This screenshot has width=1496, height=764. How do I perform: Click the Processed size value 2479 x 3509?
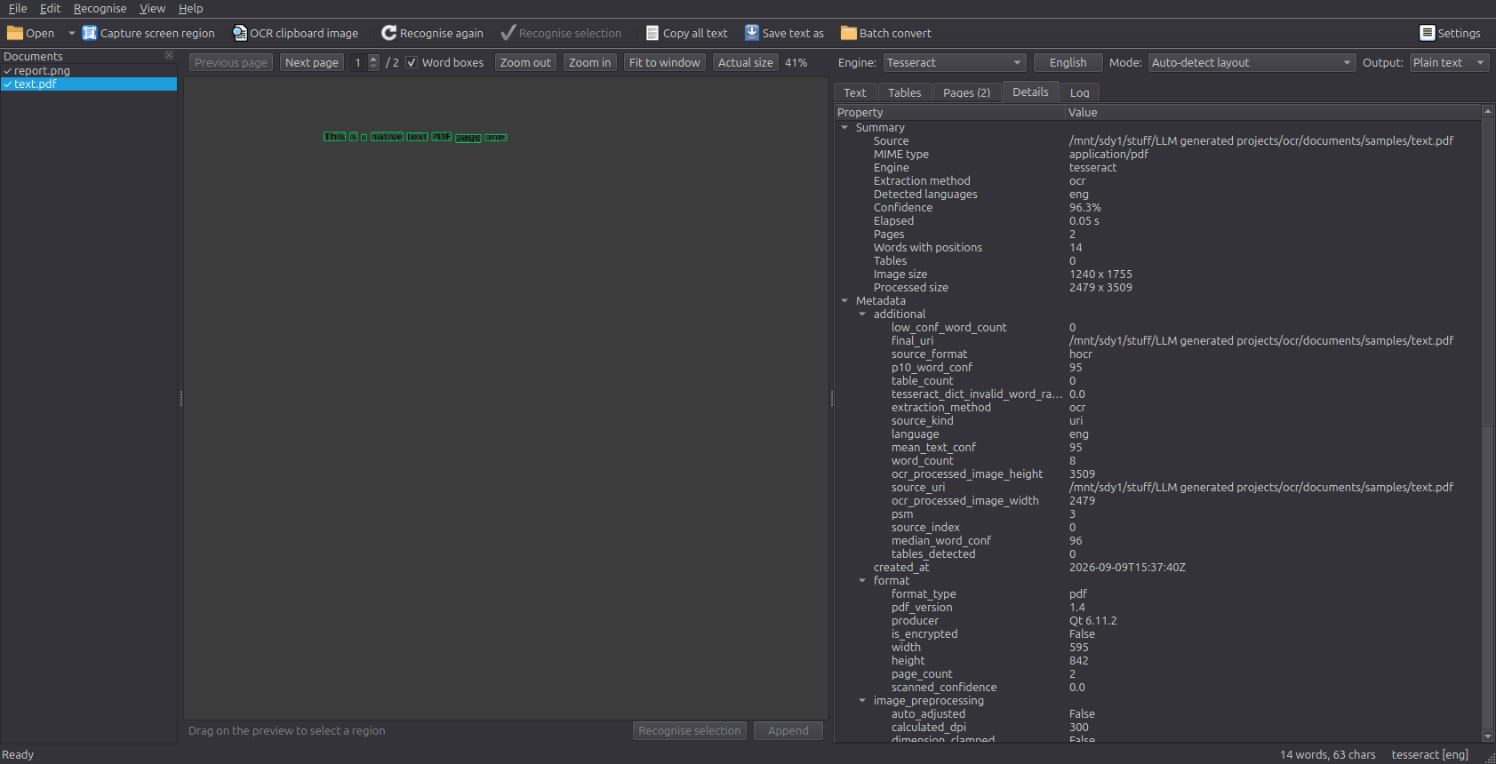pyautogui.click(x=1100, y=287)
